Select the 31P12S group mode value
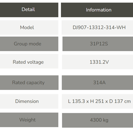 pyautogui.click(x=98, y=44)
